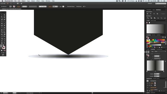Click the Exclude shape mode icon
Screen dimensions: 167x94
coord(157,14)
